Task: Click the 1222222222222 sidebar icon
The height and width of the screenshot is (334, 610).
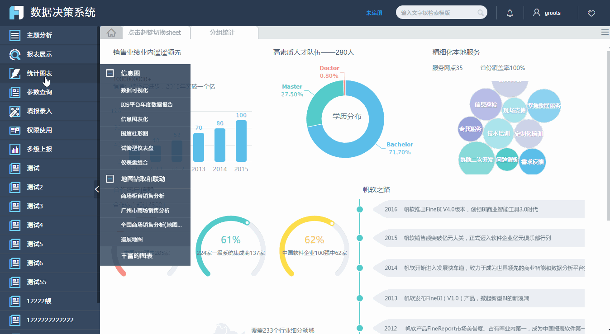Action: click(x=15, y=320)
